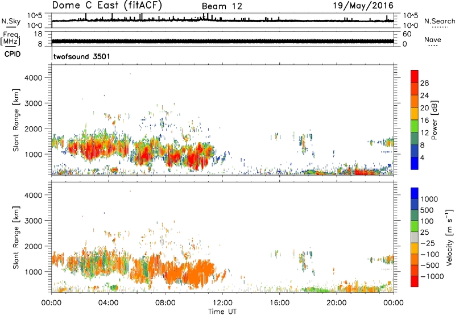Click the 'N.Search' legend label
The width and height of the screenshot is (455, 315).
coord(440,21)
